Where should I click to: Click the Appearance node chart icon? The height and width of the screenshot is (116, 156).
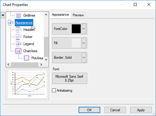(11, 23)
